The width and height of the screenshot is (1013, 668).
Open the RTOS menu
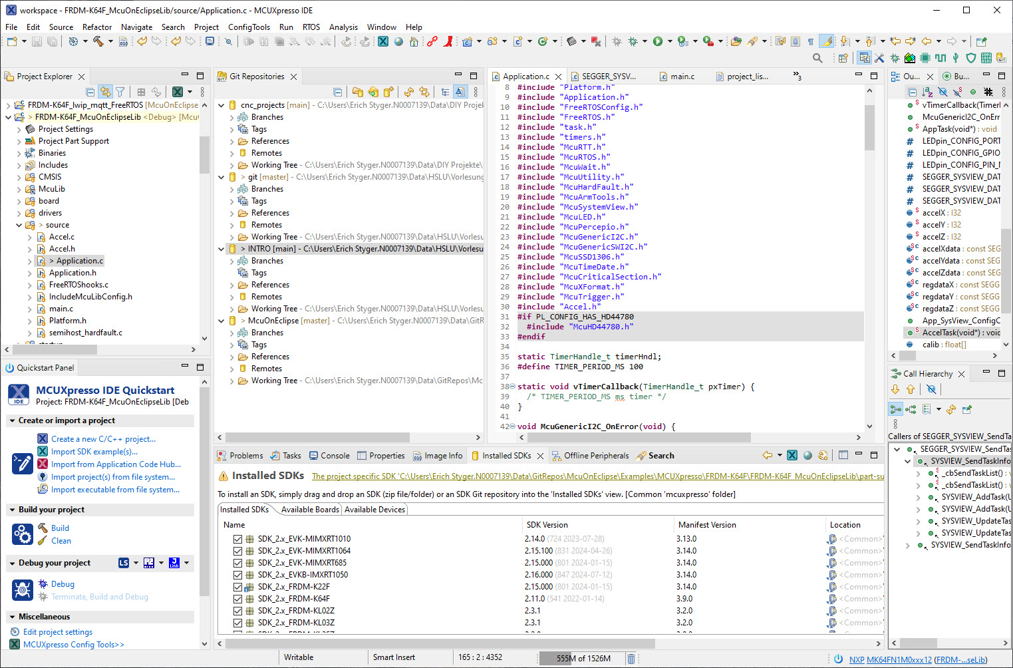tap(310, 27)
